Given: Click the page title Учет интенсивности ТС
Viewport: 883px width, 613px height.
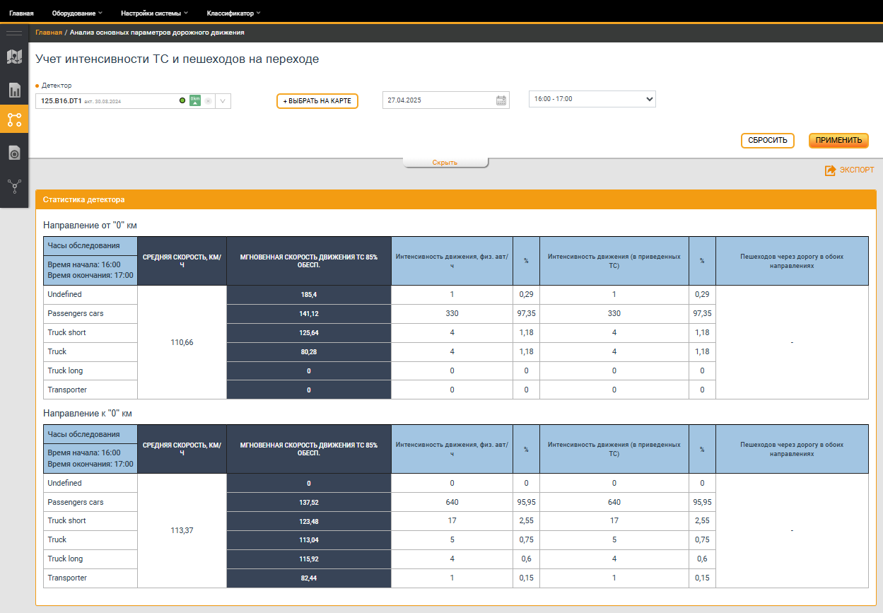Looking at the screenshot, I should (177, 59).
